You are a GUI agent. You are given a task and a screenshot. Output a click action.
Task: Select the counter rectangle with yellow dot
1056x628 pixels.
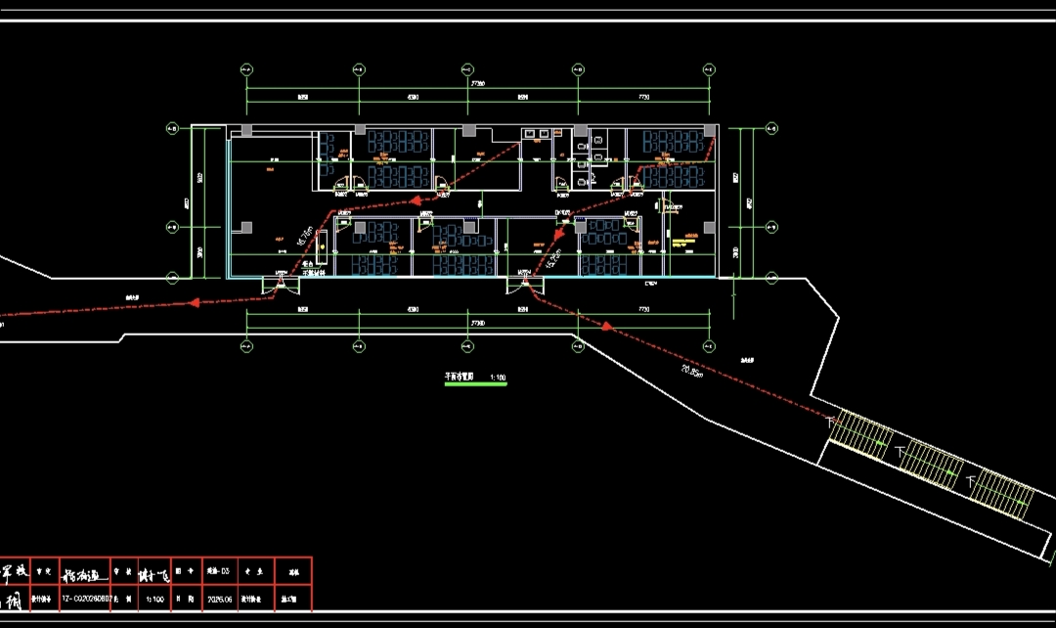click(322, 247)
